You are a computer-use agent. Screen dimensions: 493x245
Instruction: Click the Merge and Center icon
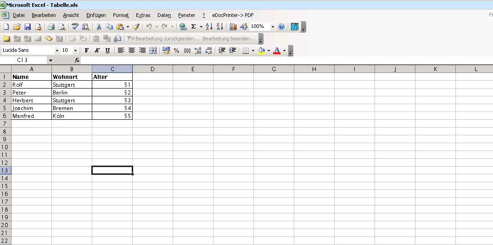[x=153, y=50]
